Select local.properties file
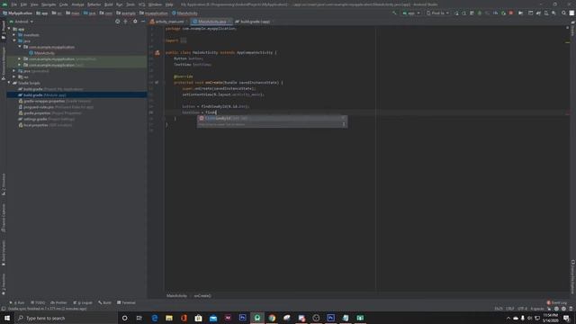The width and height of the screenshot is (576, 324). click(x=45, y=125)
